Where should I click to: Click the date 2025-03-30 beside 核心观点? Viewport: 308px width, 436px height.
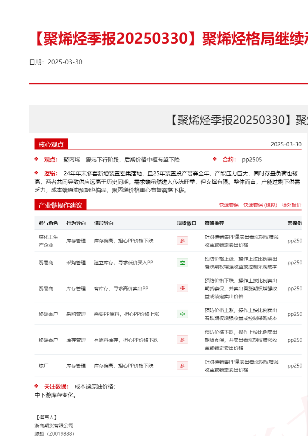click(286, 144)
